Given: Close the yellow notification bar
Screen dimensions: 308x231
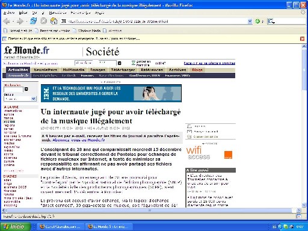Looking at the screenshot, I should [302, 38].
